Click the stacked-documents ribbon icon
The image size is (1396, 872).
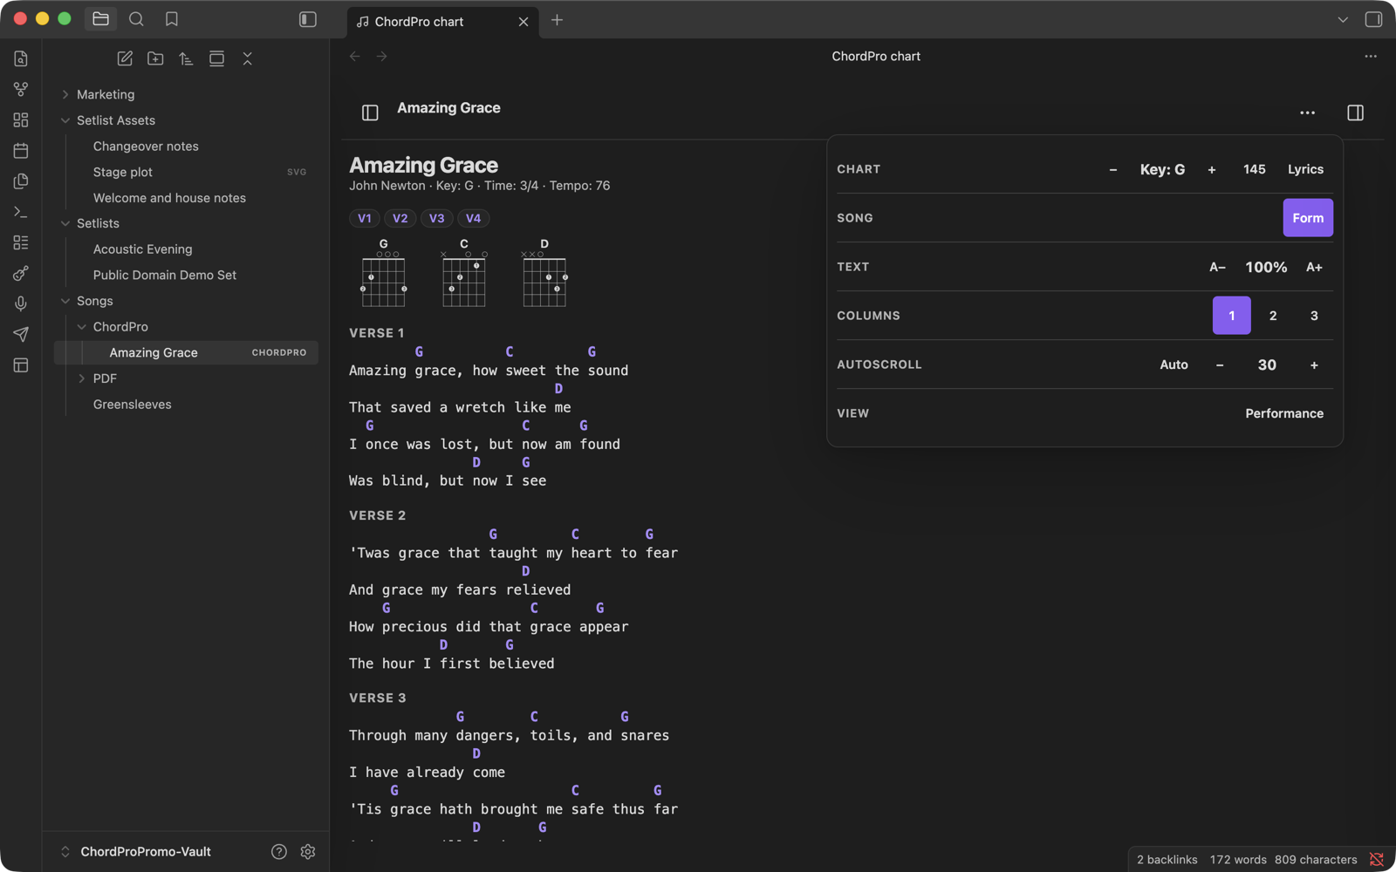[21, 181]
